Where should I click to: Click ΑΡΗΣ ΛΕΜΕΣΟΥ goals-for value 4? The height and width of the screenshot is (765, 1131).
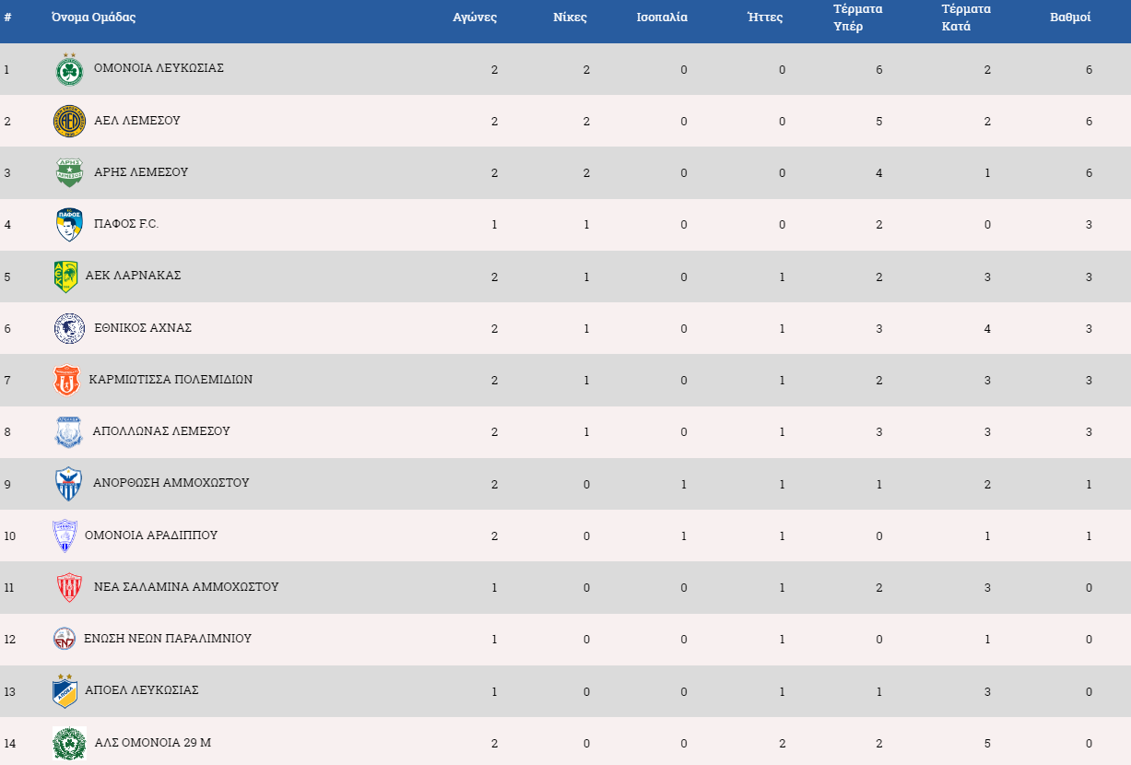(x=879, y=173)
